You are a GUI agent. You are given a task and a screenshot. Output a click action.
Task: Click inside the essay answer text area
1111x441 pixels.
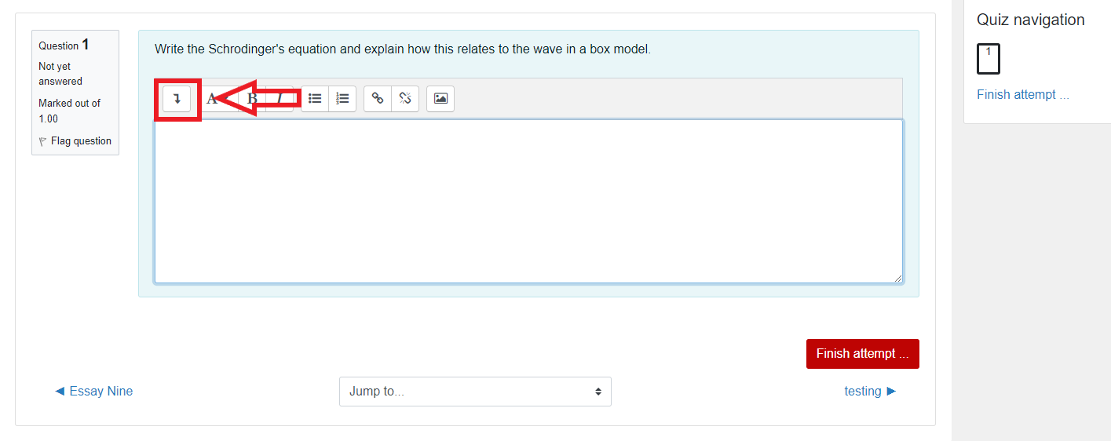coord(528,201)
